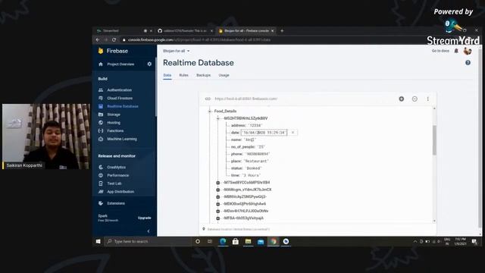
Task: Expand the -MA8tcgm_vYdmJK7bJmCK node
Action: [x=218, y=190]
